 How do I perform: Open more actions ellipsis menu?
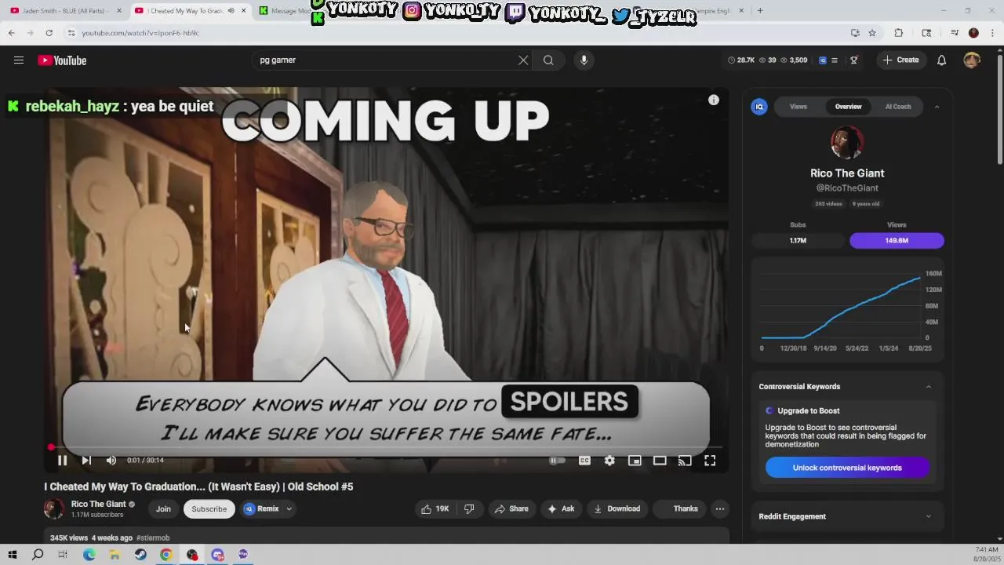click(720, 508)
